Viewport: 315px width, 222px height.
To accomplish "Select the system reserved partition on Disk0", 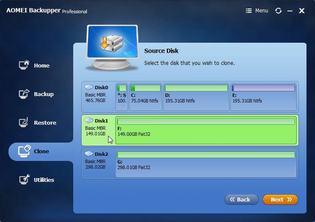I will [122, 97].
